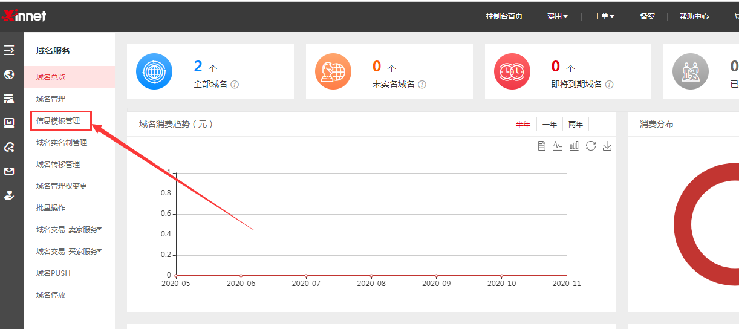Go to 控制台首页
The width and height of the screenshot is (739, 329).
click(x=504, y=16)
